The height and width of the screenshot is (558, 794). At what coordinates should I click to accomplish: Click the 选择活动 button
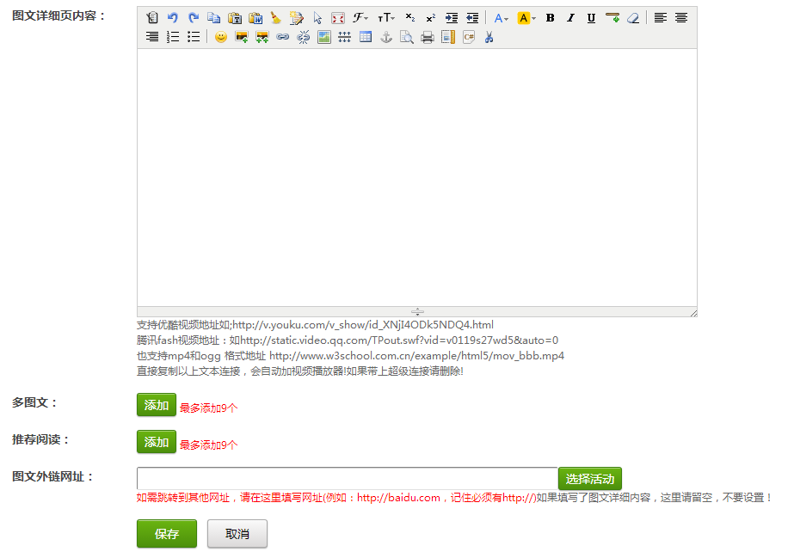589,479
